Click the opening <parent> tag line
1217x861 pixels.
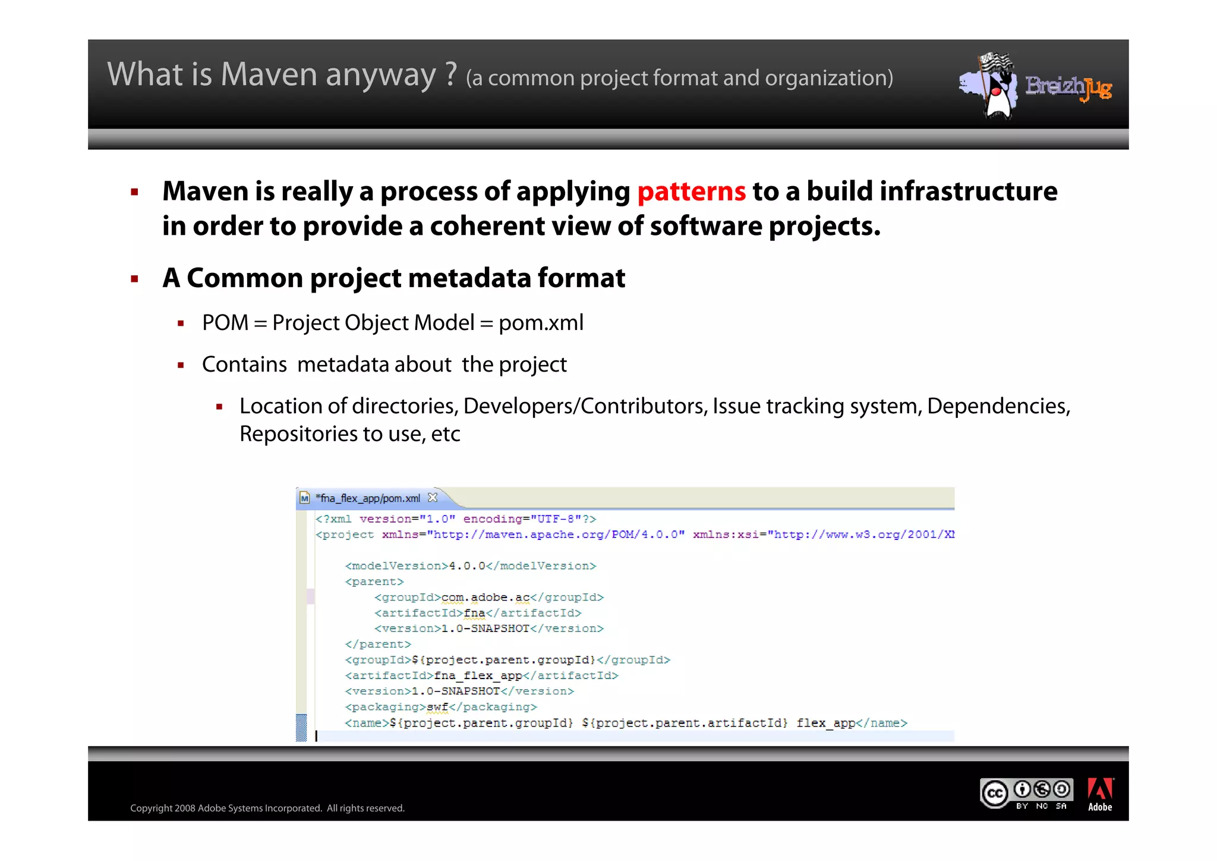[374, 582]
